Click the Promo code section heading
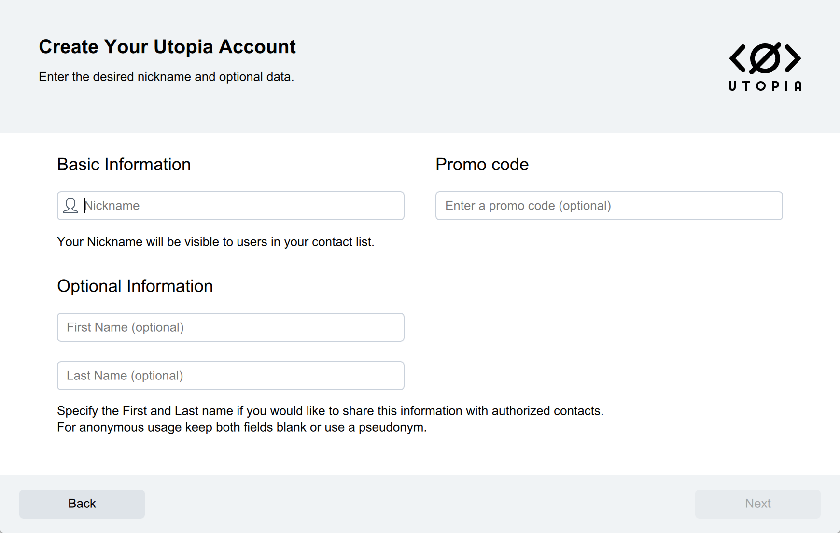840x533 pixels. click(482, 165)
